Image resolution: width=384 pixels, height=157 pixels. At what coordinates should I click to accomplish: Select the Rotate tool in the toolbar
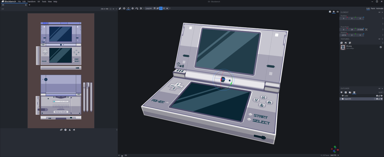[128, 8]
